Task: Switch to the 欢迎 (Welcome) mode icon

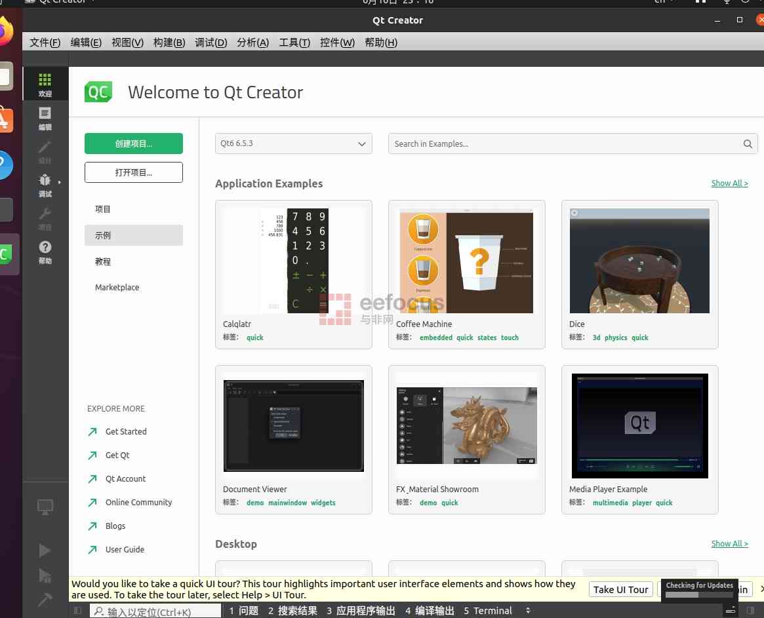Action: tap(45, 84)
